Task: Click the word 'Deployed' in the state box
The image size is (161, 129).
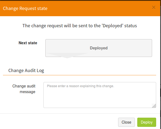Action: tap(99, 48)
